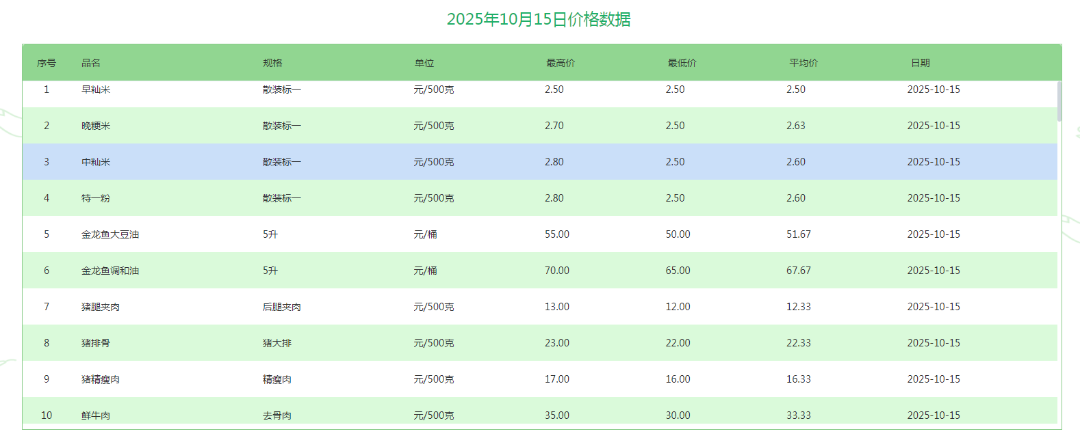Click the 单位 column header
Screen dimensions: 1080x438
(424, 63)
